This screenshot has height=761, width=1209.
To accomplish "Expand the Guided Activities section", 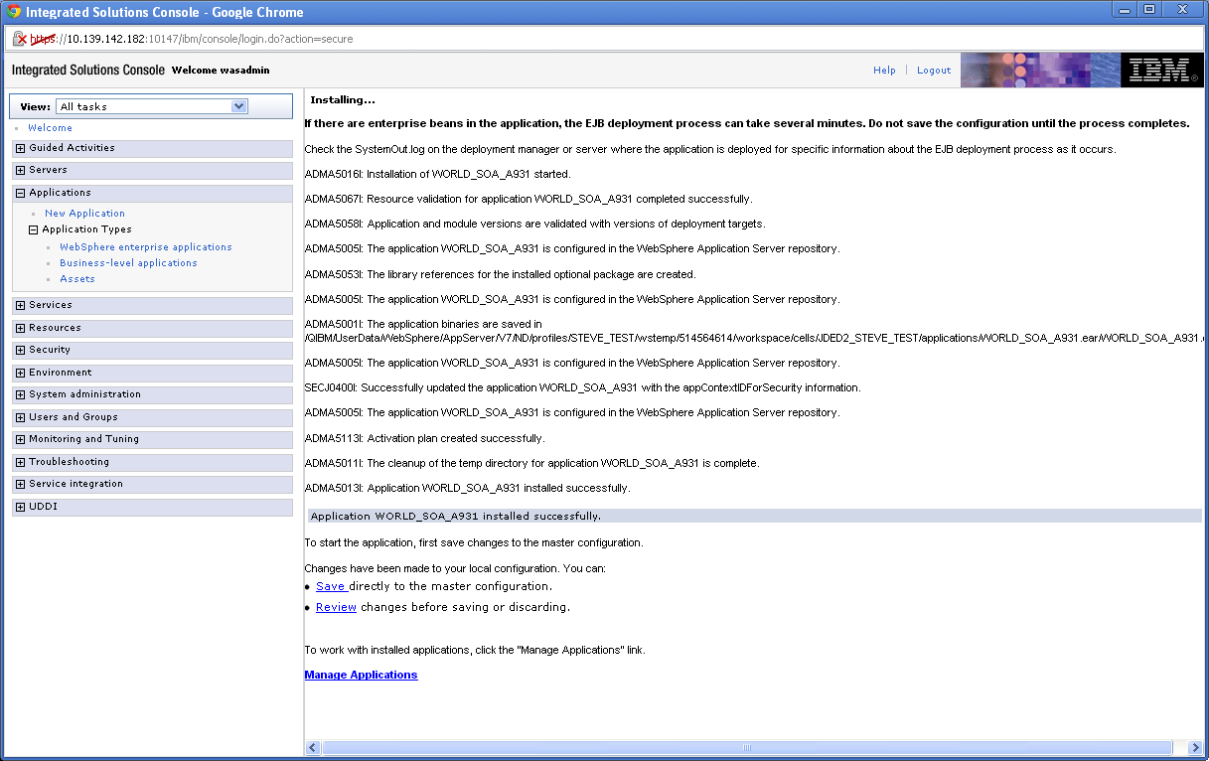I will click(x=20, y=148).
